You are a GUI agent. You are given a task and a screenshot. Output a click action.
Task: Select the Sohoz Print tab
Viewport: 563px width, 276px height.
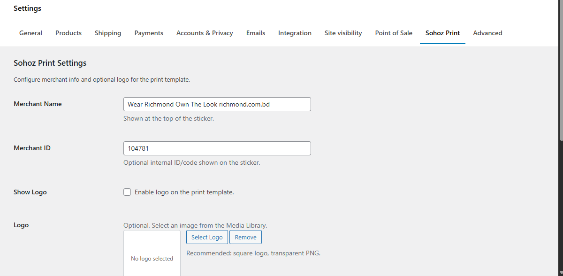tap(442, 33)
